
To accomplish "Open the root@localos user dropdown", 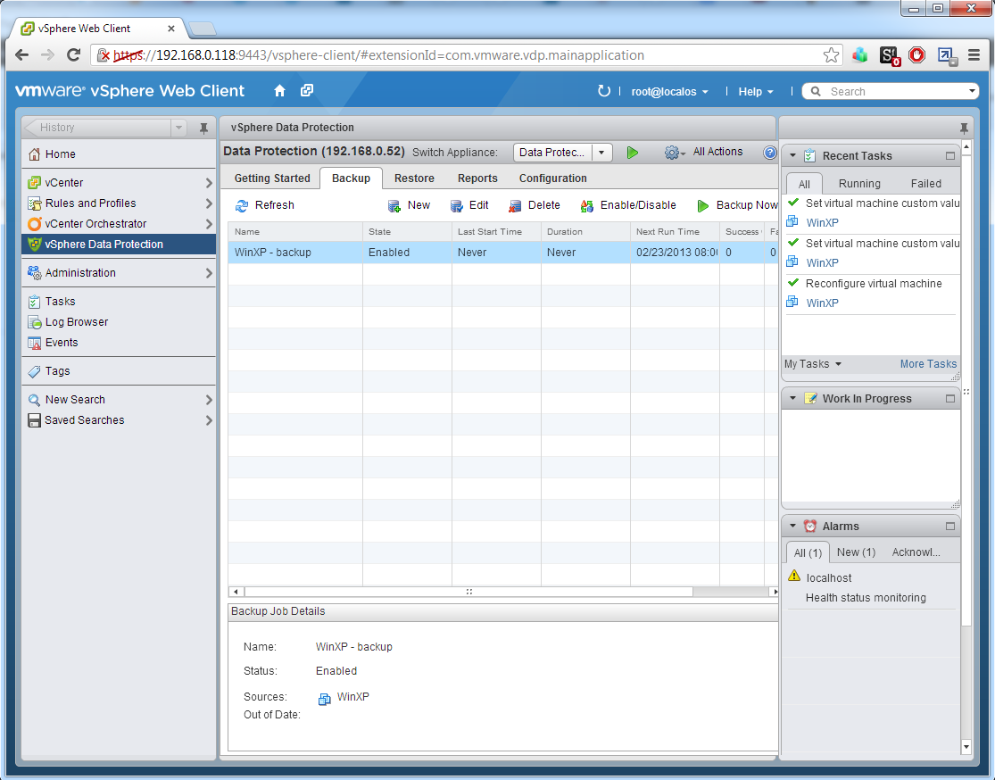I will click(x=669, y=91).
